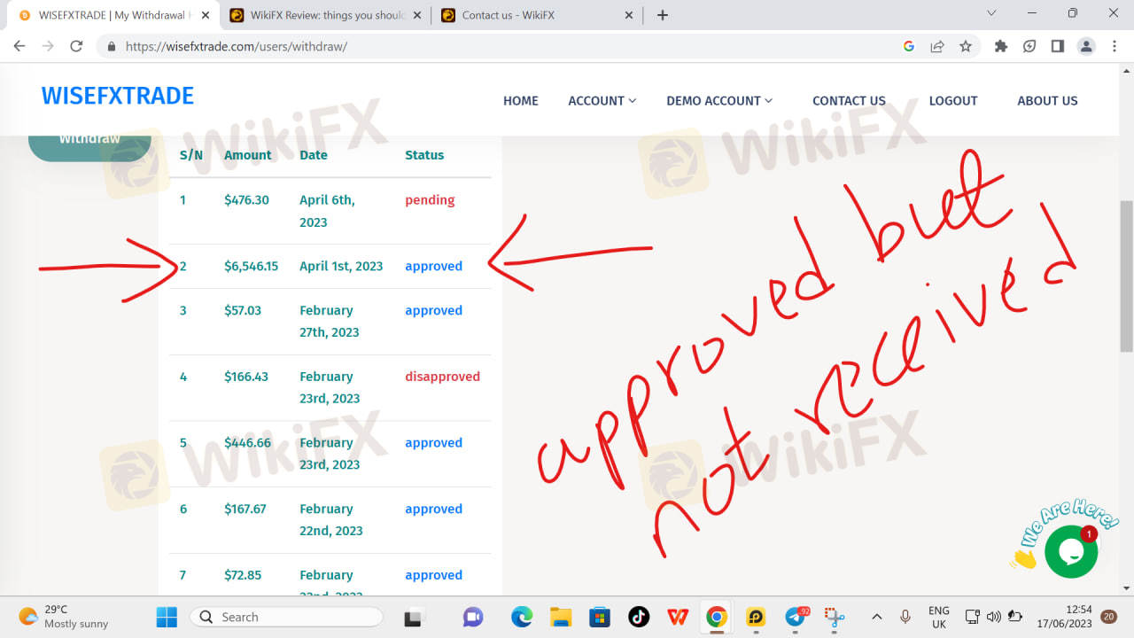Open the Chrome three-dot menu
This screenshot has height=638, width=1134.
click(1115, 46)
